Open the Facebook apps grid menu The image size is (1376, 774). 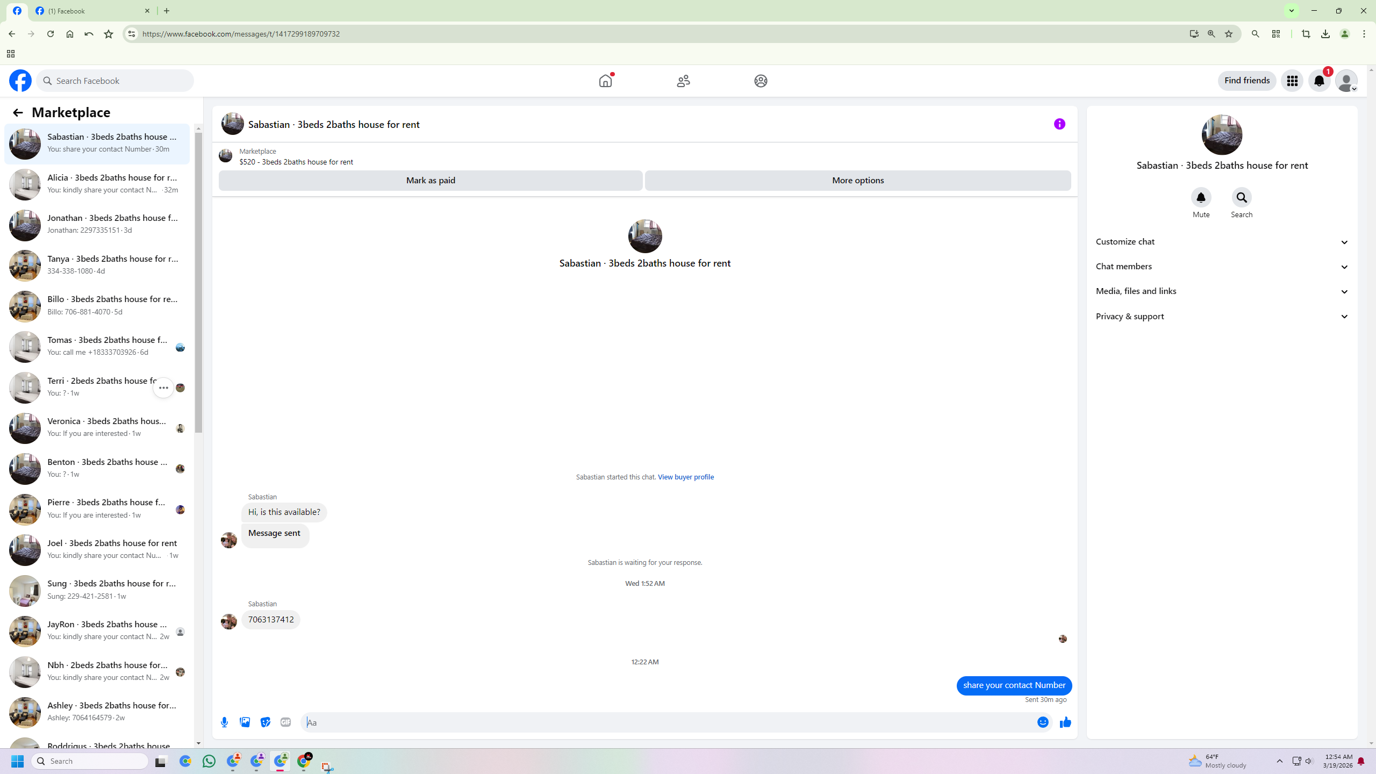tap(1292, 81)
